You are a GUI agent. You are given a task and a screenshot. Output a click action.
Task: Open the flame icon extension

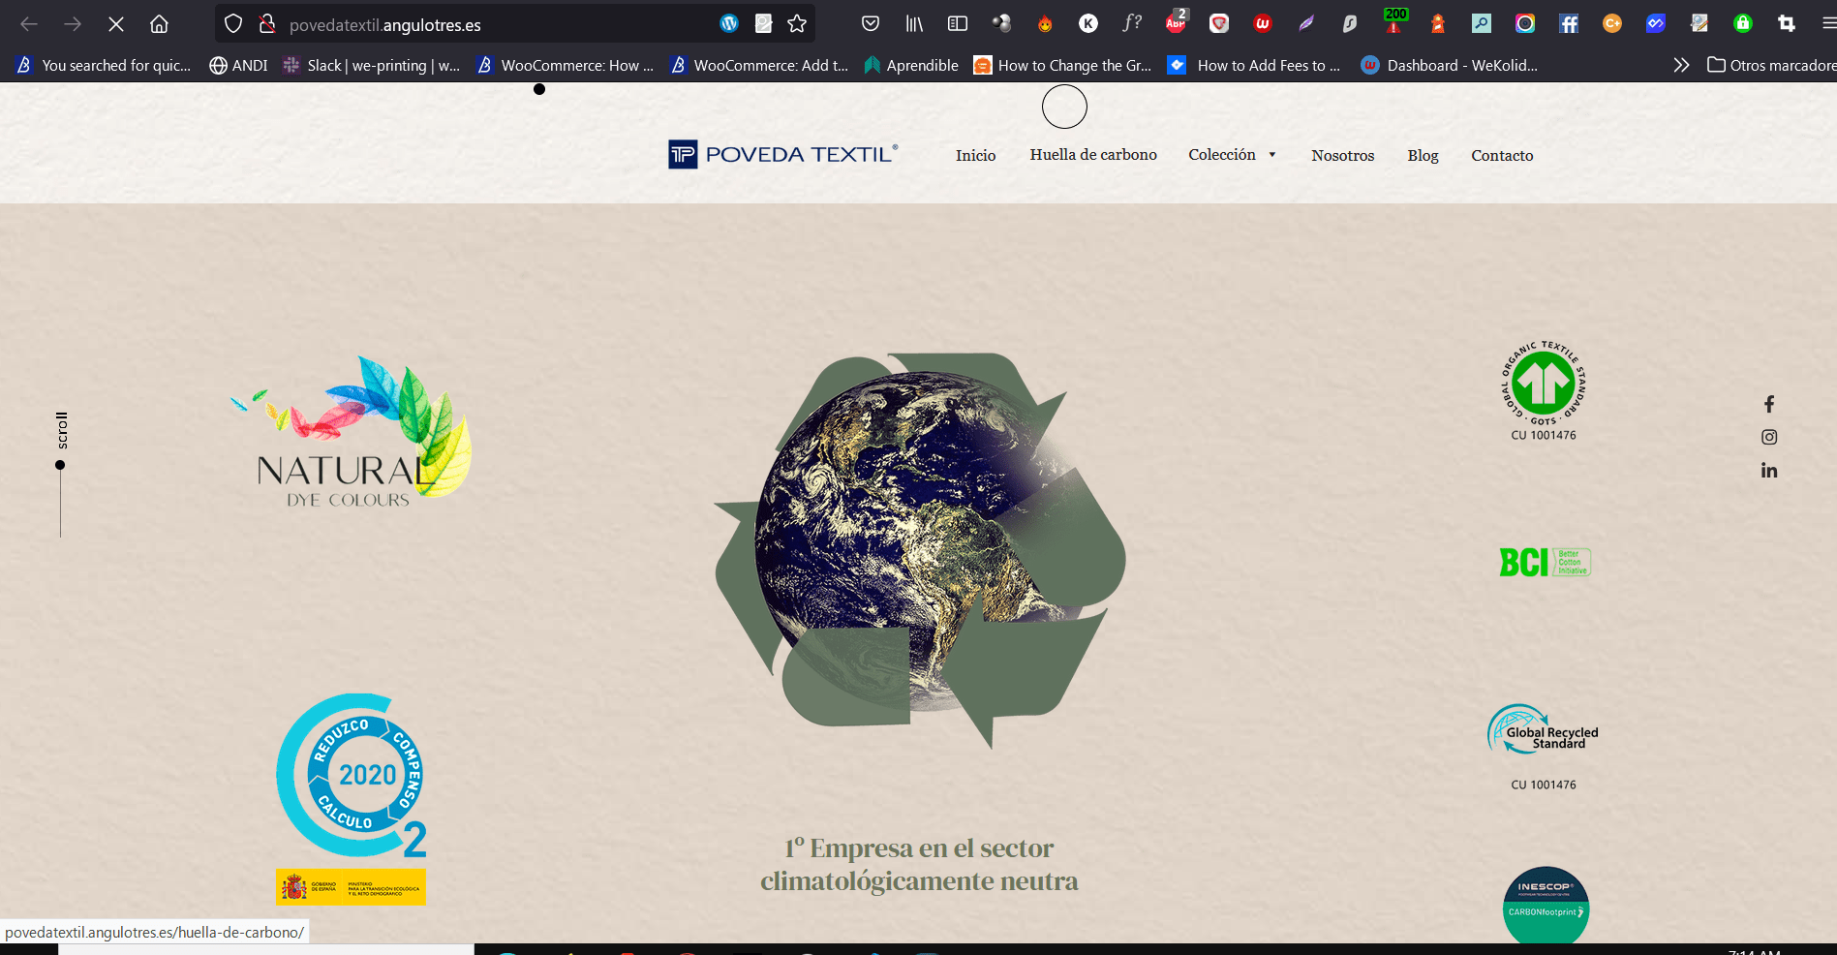tap(1045, 24)
